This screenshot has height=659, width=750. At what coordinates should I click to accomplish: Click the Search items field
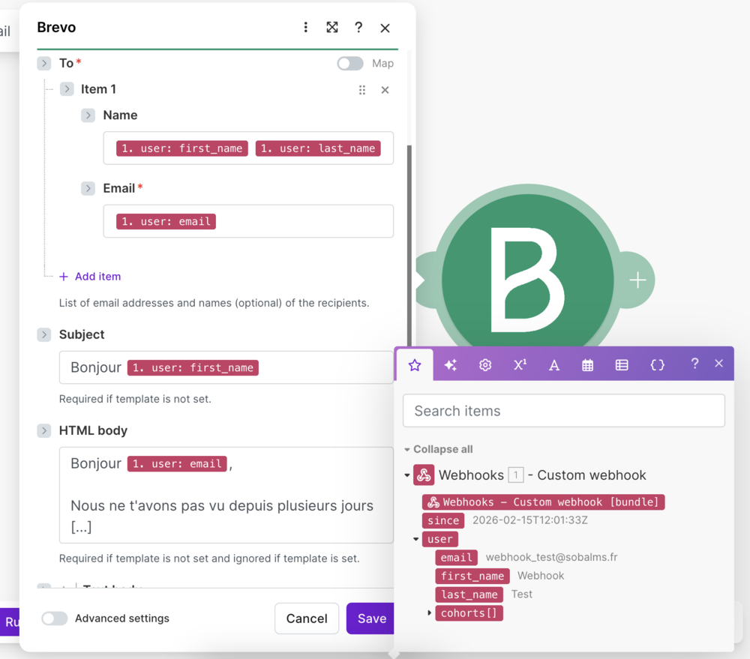563,411
